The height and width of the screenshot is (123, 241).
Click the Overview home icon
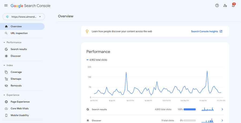point(6,27)
